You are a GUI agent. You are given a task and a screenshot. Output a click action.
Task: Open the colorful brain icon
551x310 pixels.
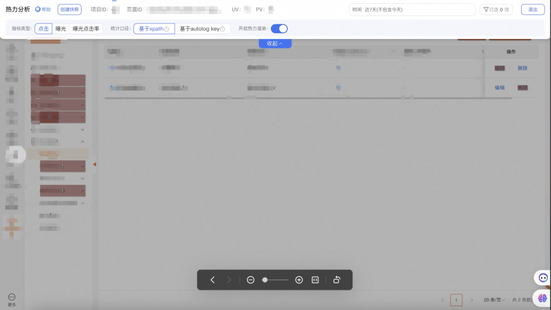(x=542, y=299)
